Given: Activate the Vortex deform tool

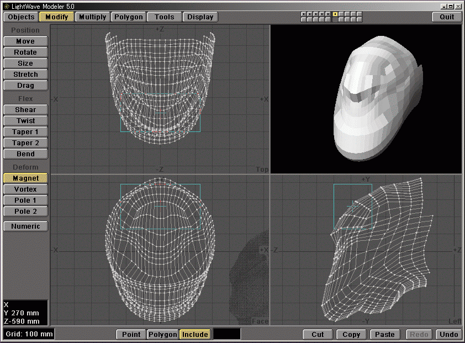Looking at the screenshot, I should click(x=25, y=189).
